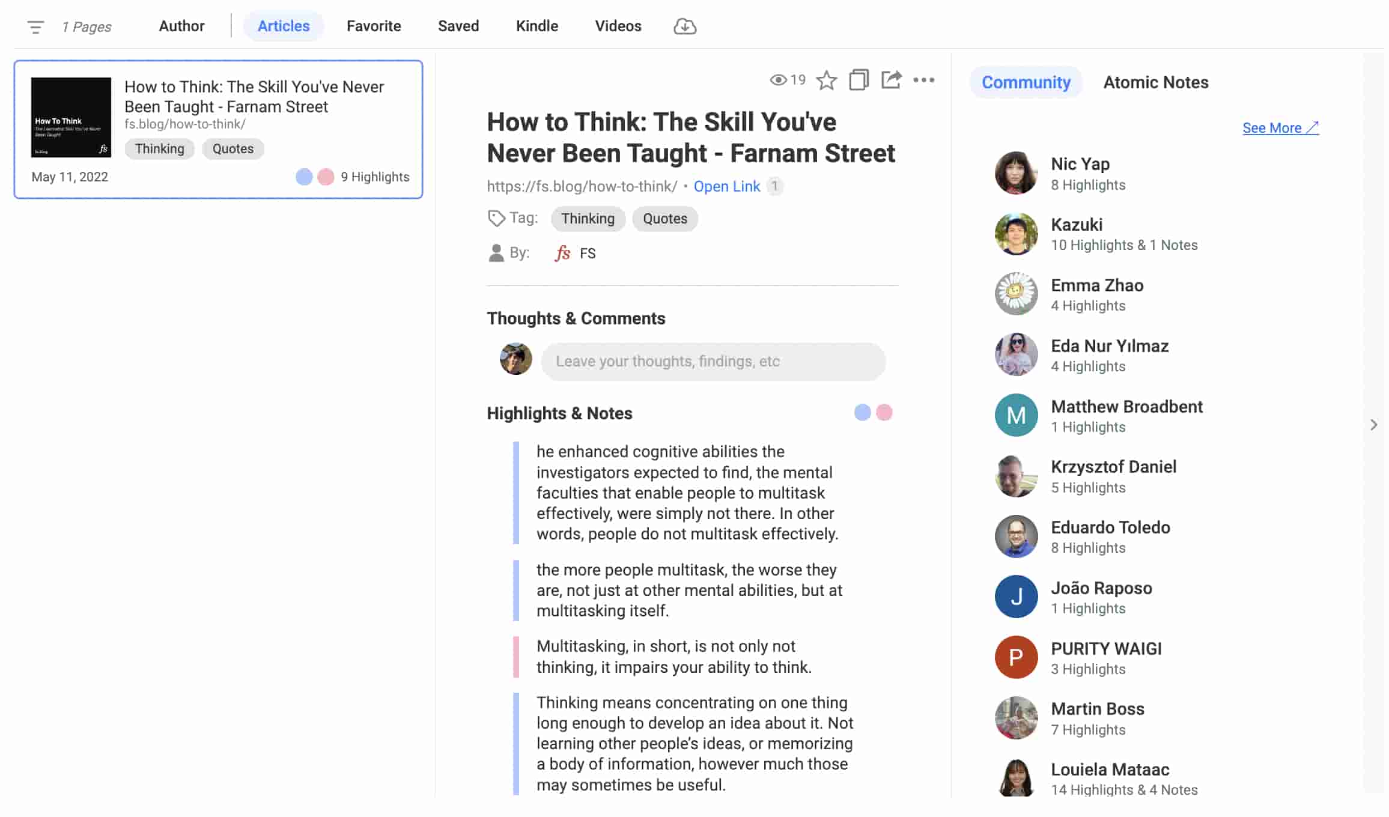Image resolution: width=1389 pixels, height=817 pixels.
Task: Open Emma Zhao's daisy avatar
Action: coord(1017,294)
